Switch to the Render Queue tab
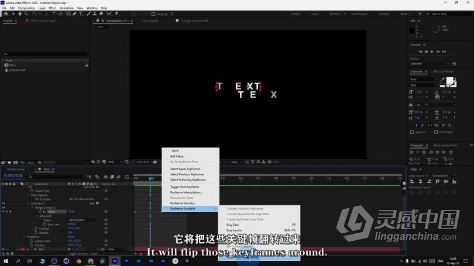Viewport: 474px width, 266px height. (x=16, y=170)
